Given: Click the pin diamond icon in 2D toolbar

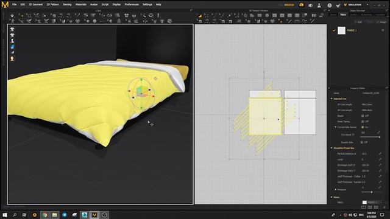Looking at the screenshot, I should coord(281,21).
